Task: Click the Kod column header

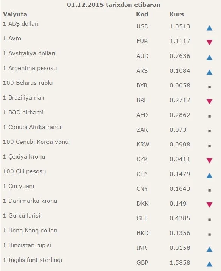Action: point(142,14)
